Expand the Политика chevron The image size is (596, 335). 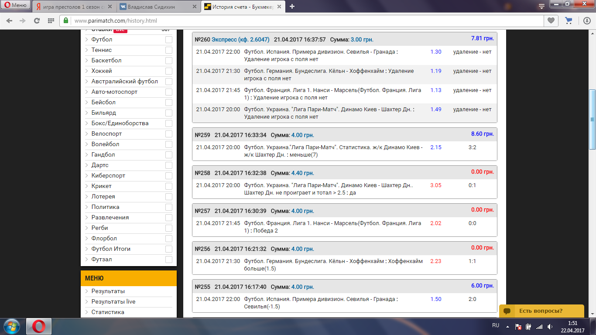pos(86,207)
